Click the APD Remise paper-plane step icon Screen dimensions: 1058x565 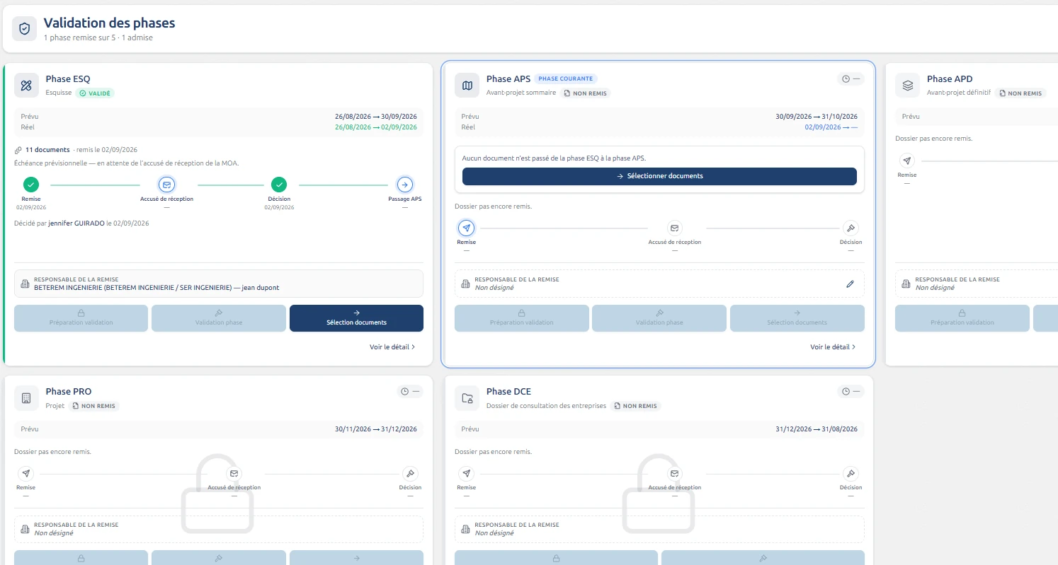(x=906, y=161)
